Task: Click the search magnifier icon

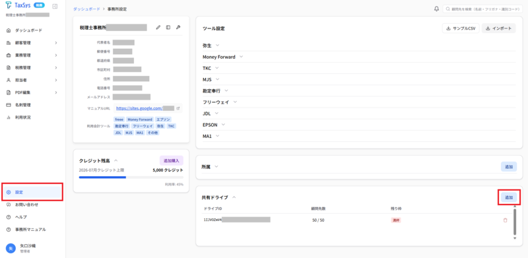Action: click(x=448, y=9)
